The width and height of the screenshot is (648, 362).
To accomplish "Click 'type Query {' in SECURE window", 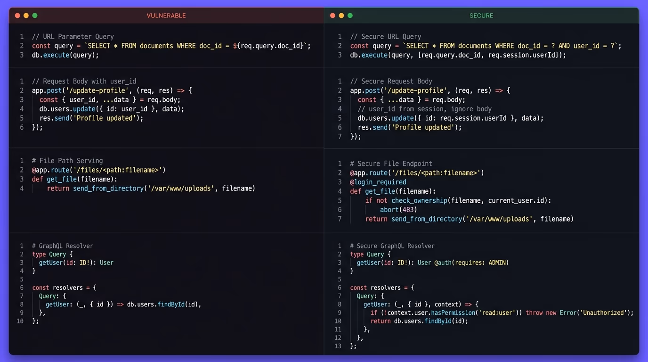I will coord(371,254).
